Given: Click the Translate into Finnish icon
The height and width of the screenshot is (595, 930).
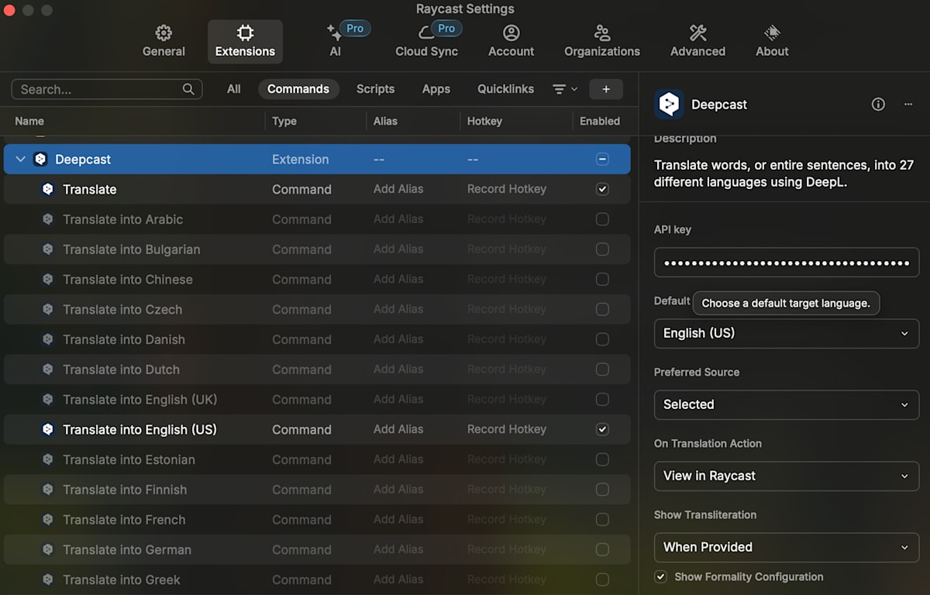Looking at the screenshot, I should click(48, 490).
